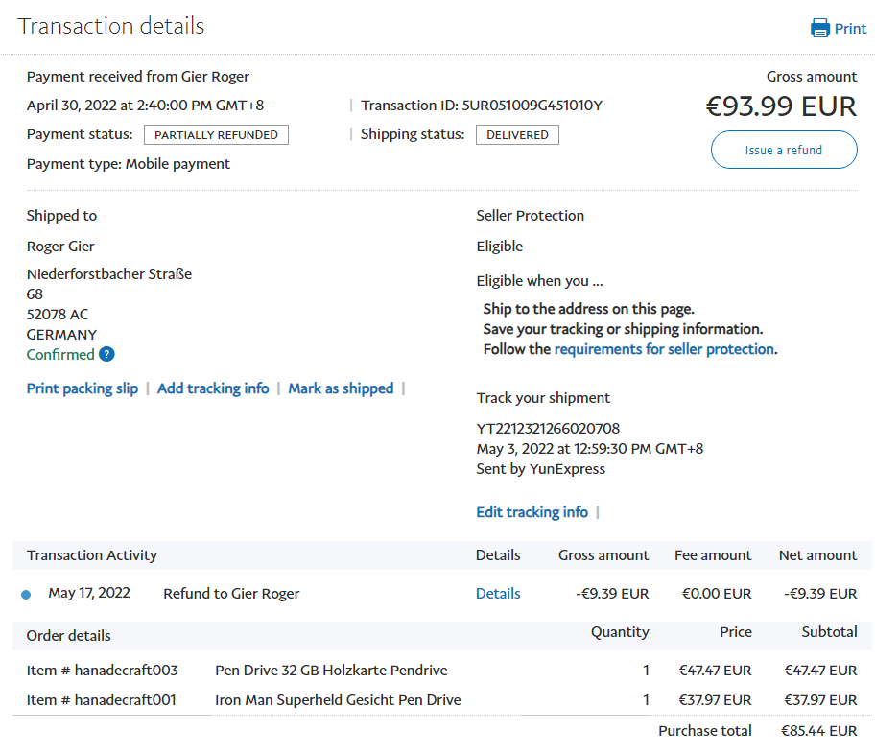Click the Order details section header

69,636
